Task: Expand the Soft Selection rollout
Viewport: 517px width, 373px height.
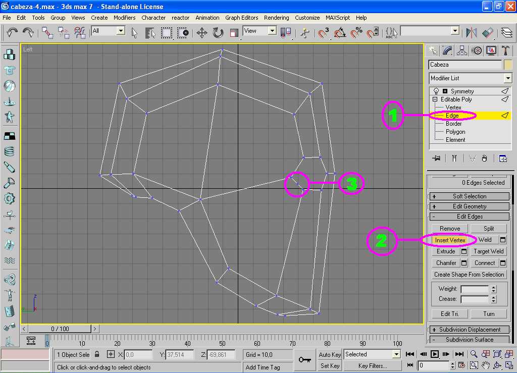Action: [x=470, y=196]
